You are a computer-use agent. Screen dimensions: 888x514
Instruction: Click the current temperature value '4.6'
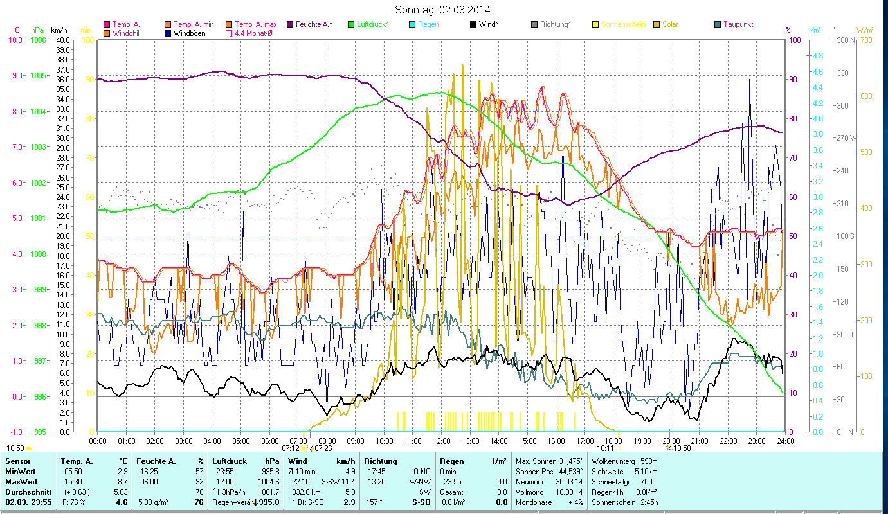click(122, 502)
